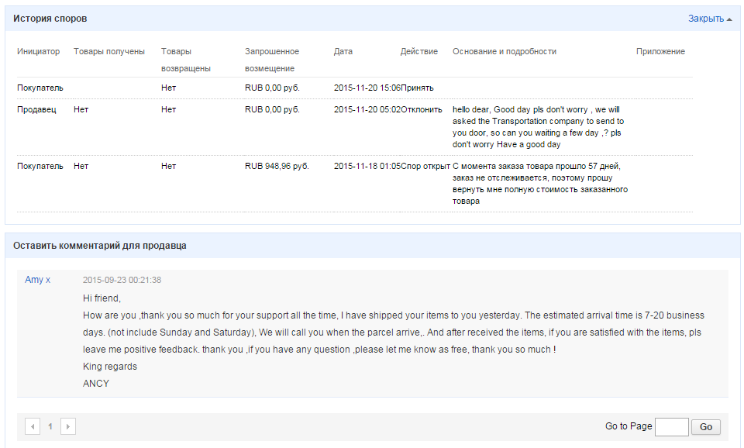Click the Дата column header
The width and height of the screenshot is (744, 448).
343,52
